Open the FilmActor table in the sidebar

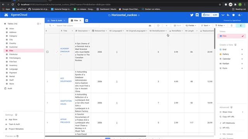[14, 54]
